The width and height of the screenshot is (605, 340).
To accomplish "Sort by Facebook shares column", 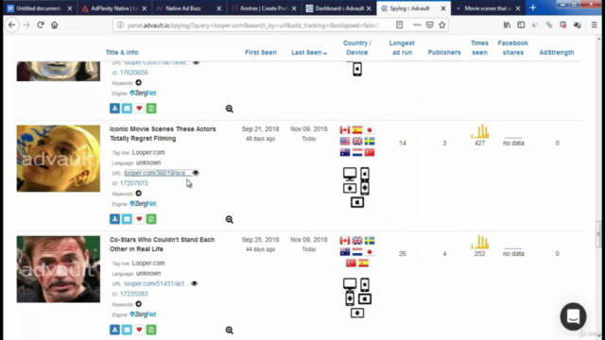I will click(x=512, y=48).
